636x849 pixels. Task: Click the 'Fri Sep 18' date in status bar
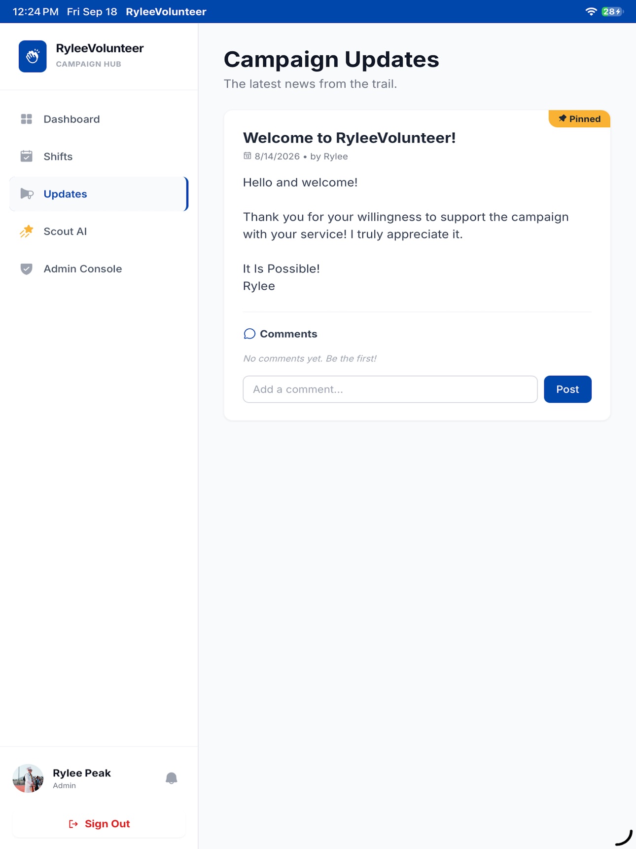coord(92,11)
